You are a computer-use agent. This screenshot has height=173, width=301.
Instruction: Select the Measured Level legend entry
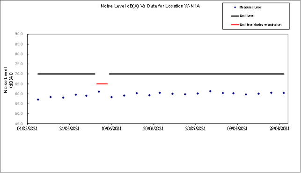click(248, 8)
